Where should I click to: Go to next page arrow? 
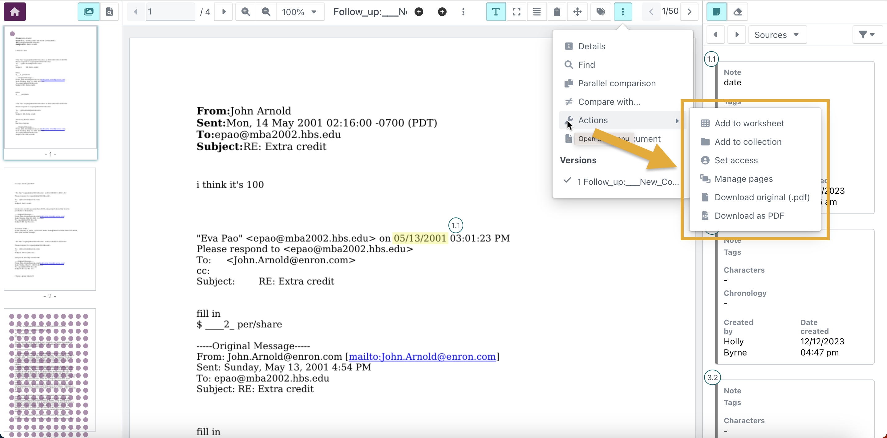224,12
